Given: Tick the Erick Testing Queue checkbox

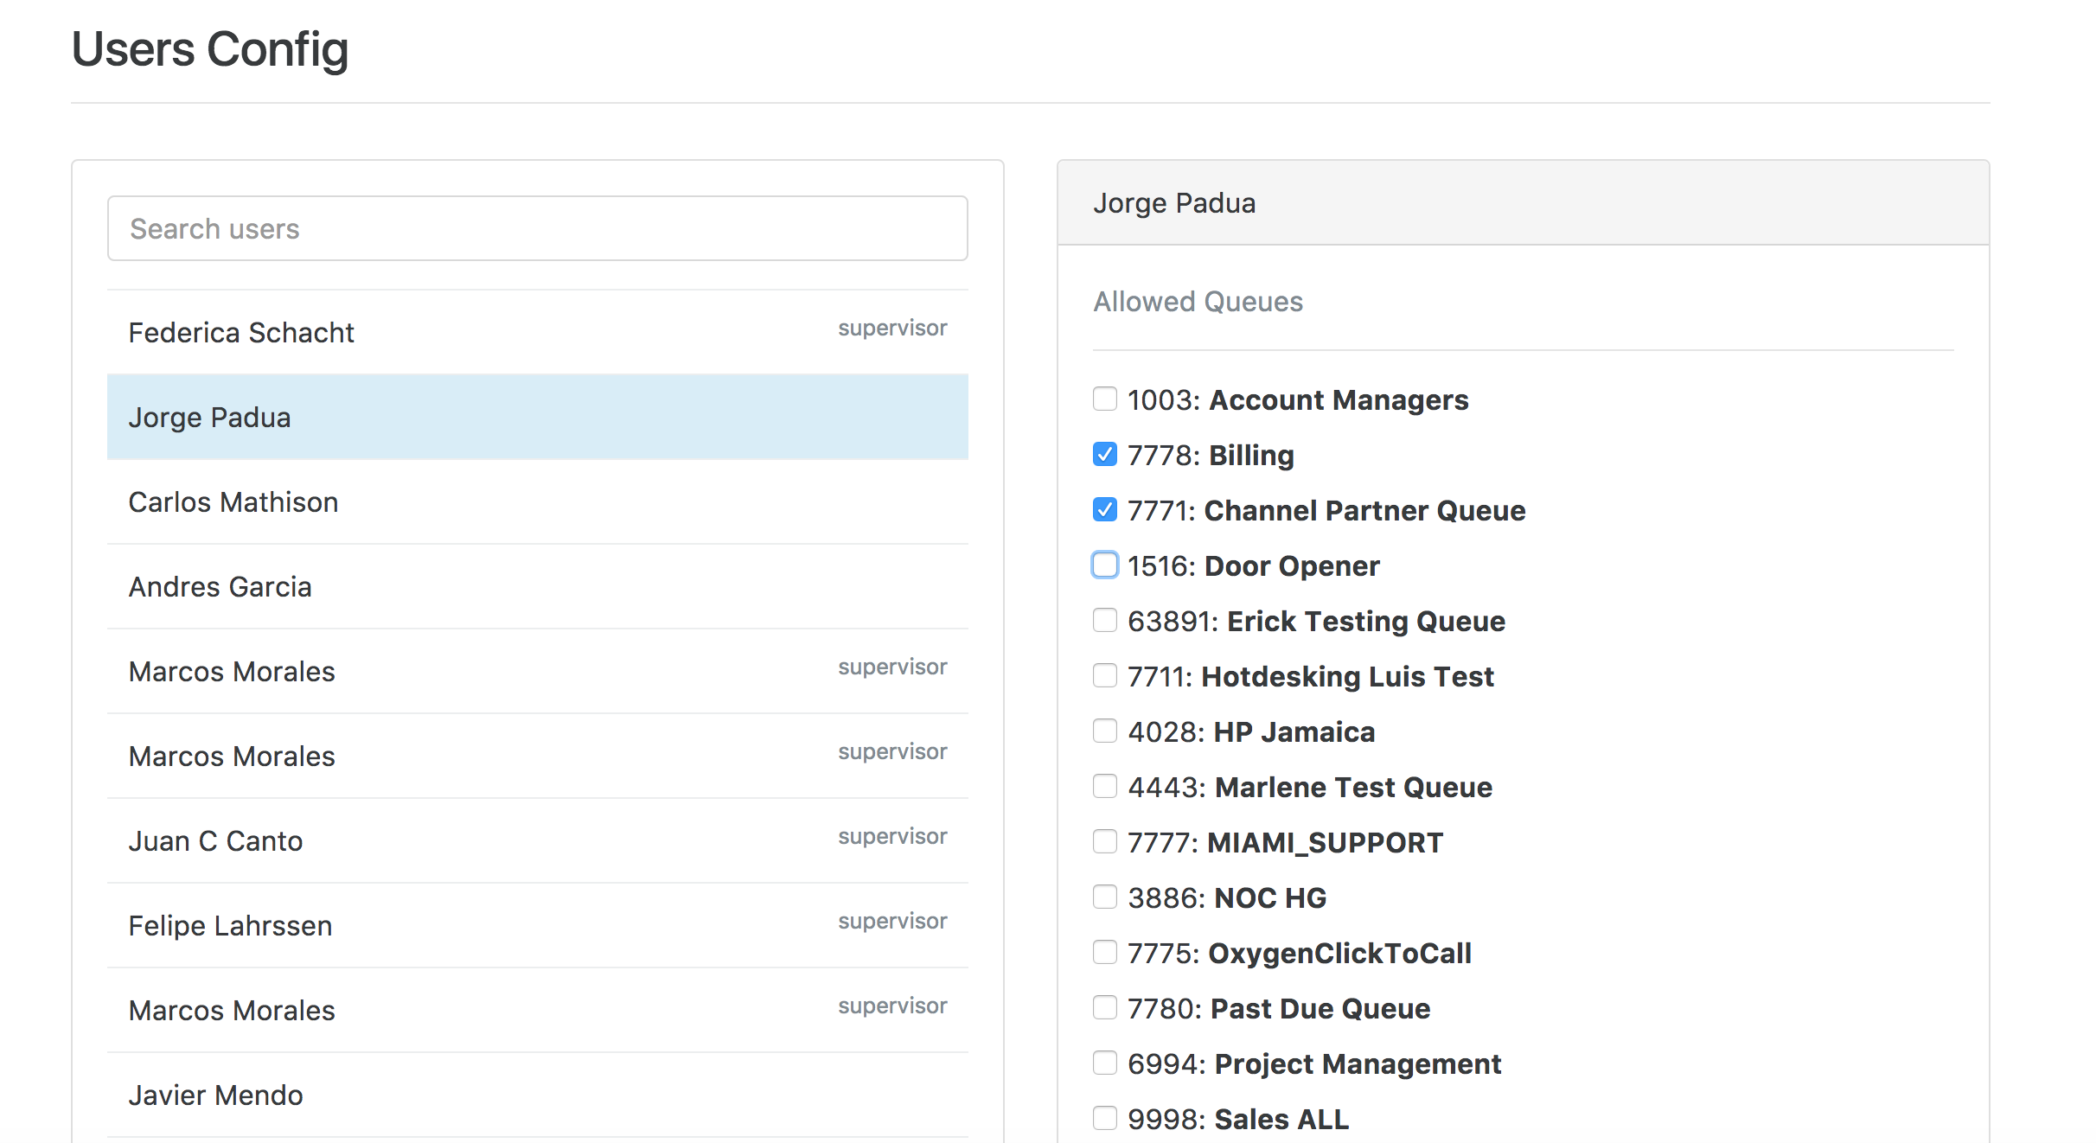Looking at the screenshot, I should click(x=1104, y=621).
